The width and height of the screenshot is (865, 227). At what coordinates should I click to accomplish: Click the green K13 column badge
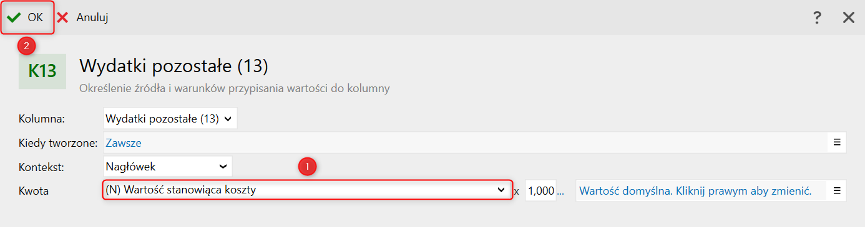point(42,72)
